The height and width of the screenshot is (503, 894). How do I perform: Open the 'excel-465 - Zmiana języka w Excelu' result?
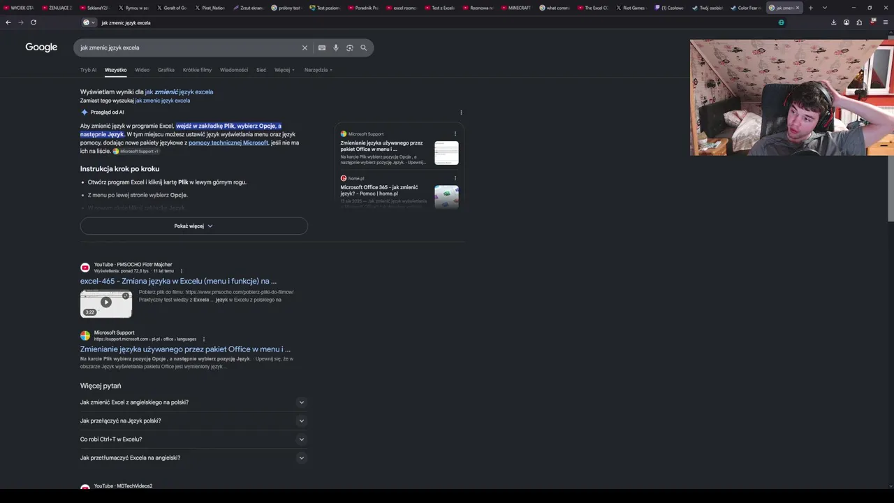(178, 281)
